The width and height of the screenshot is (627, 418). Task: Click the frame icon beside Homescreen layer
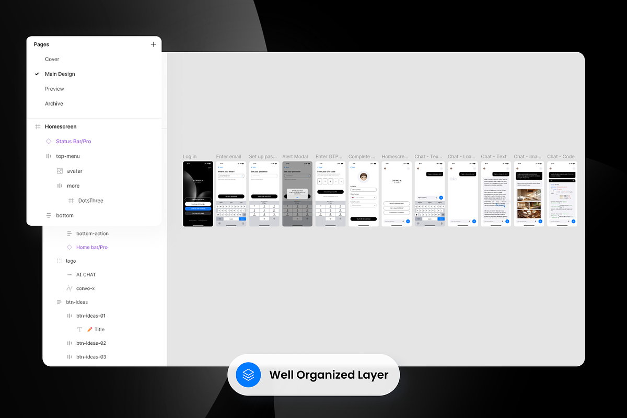click(x=38, y=126)
